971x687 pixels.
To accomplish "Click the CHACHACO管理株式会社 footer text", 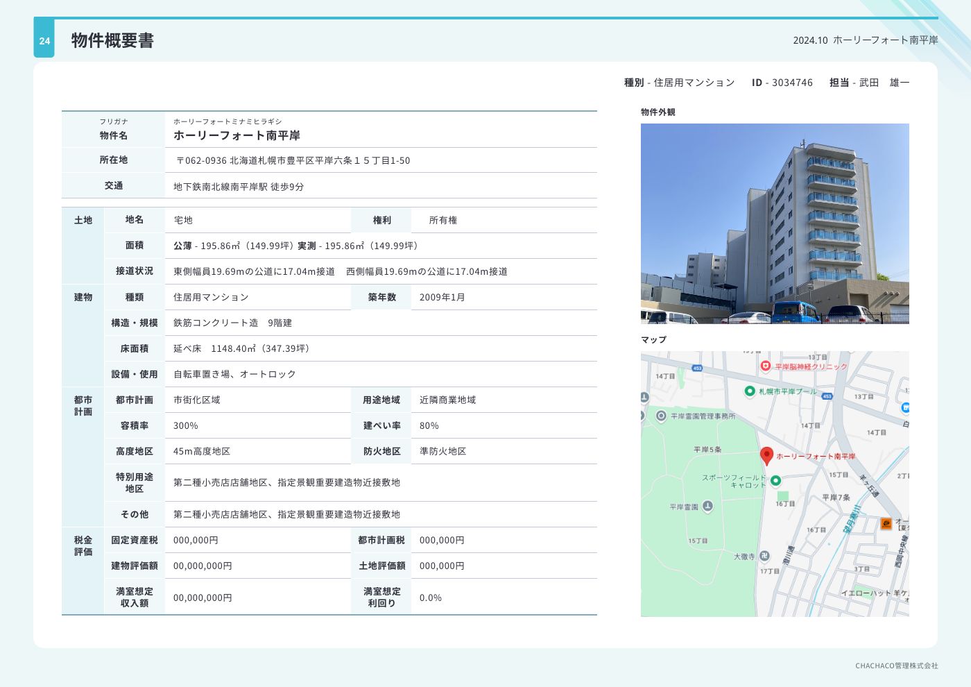I will (x=896, y=665).
